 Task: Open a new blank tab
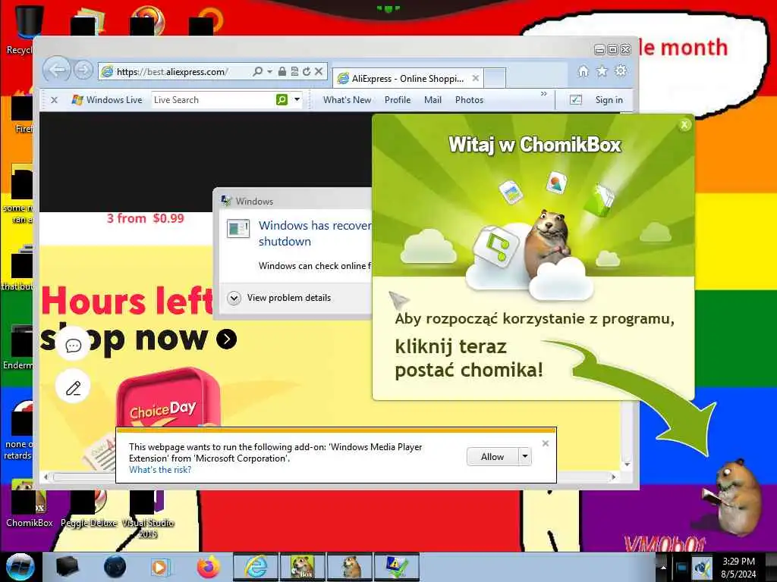[495, 78]
